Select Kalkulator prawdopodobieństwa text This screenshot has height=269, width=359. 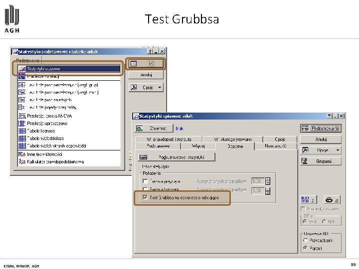coord(55,162)
